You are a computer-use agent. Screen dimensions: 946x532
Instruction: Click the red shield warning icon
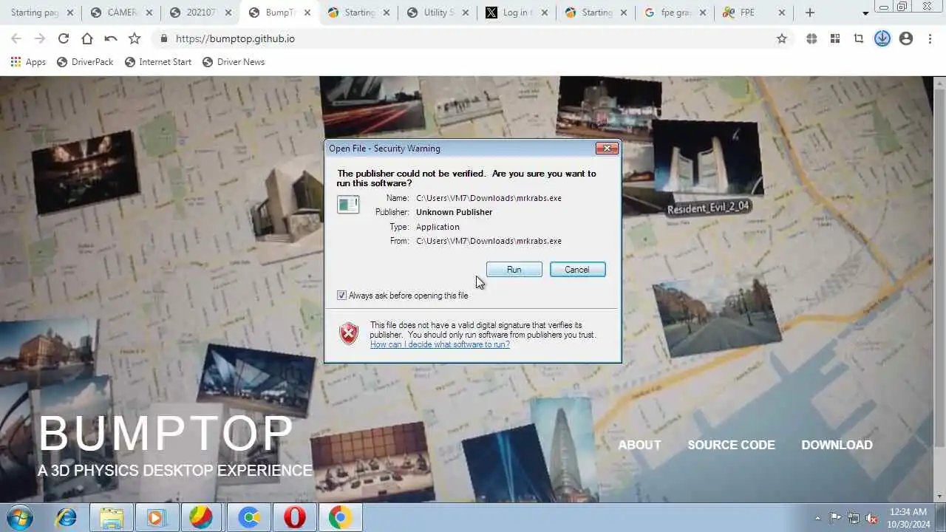(349, 333)
